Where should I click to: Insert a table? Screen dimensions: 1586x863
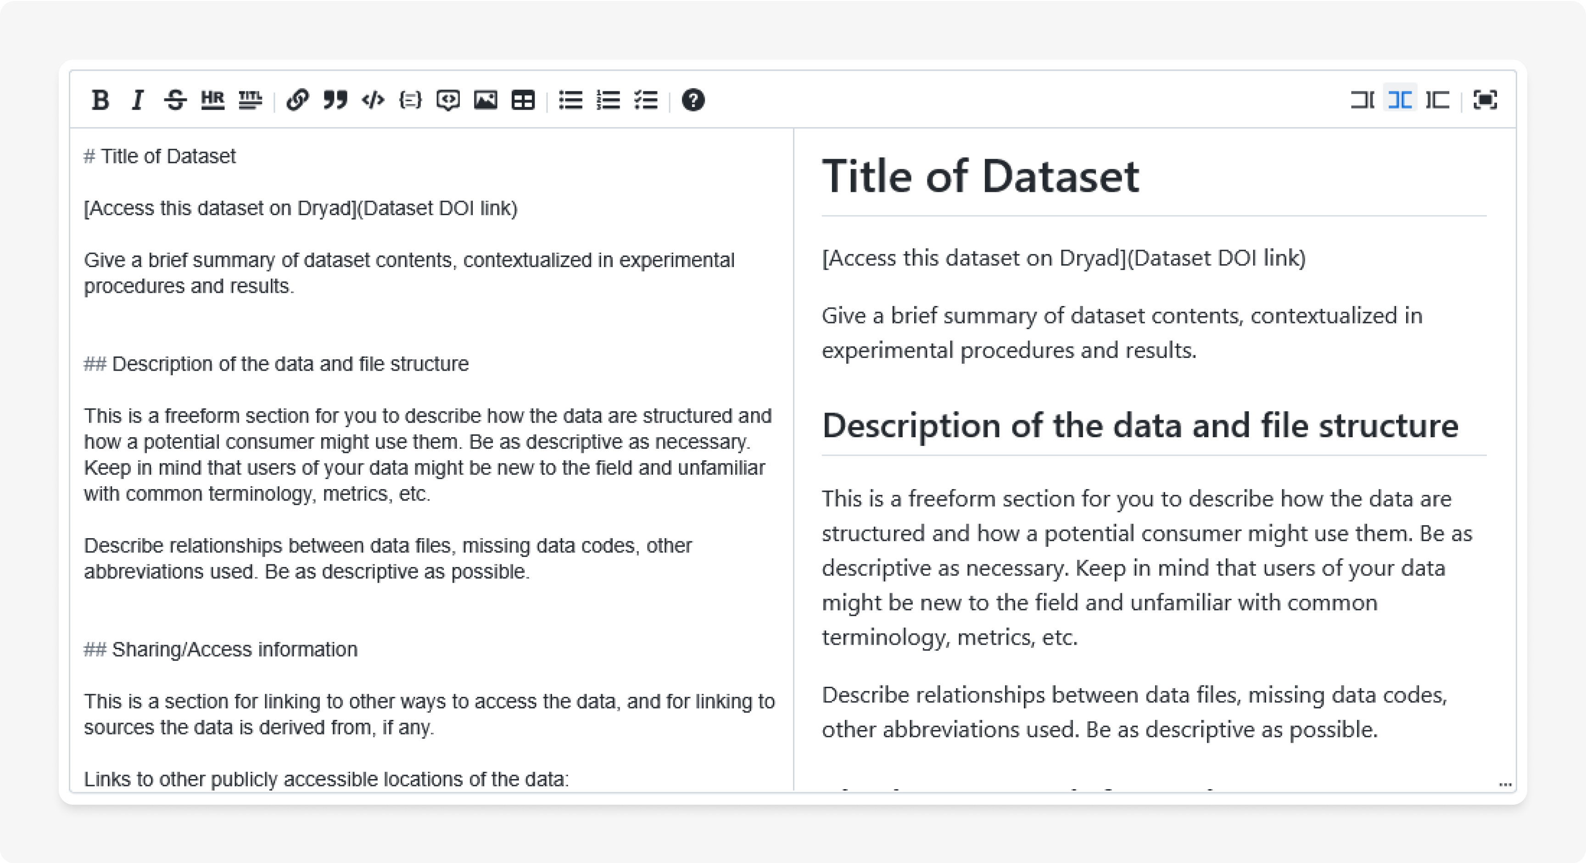523,100
